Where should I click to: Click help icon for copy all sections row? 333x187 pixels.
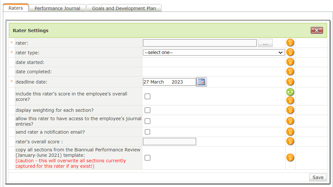pyautogui.click(x=290, y=157)
